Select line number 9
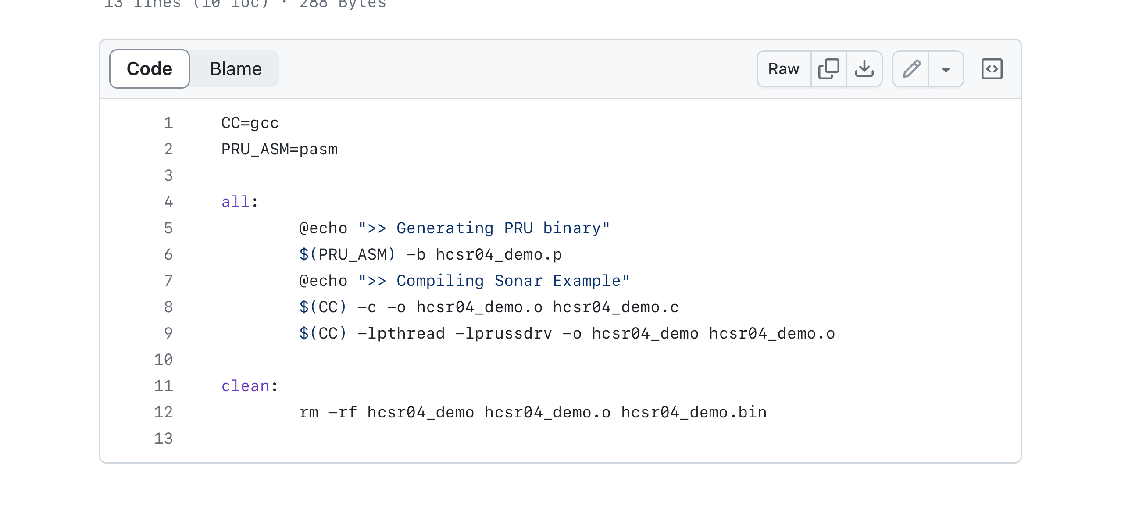1121x517 pixels. (x=168, y=333)
